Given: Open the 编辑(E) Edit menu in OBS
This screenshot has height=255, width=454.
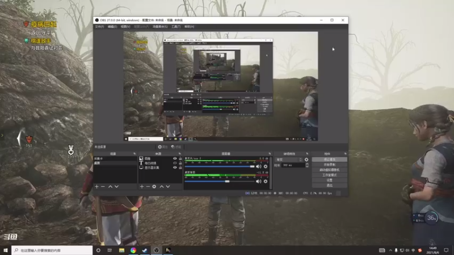Looking at the screenshot, I should pos(112,27).
